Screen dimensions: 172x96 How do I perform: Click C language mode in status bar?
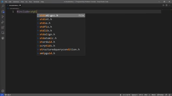point(149,95)
